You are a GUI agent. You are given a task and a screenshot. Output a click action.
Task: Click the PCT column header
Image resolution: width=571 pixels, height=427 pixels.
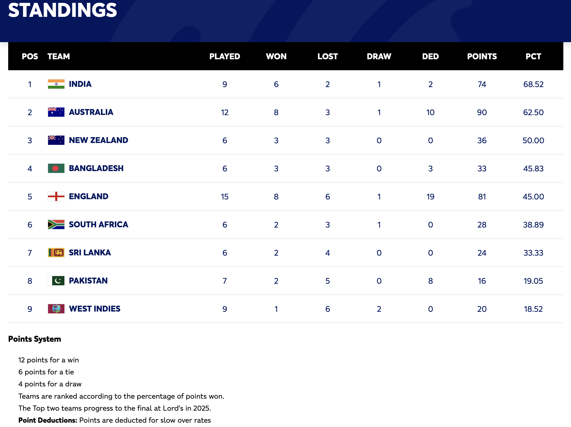[x=533, y=56]
